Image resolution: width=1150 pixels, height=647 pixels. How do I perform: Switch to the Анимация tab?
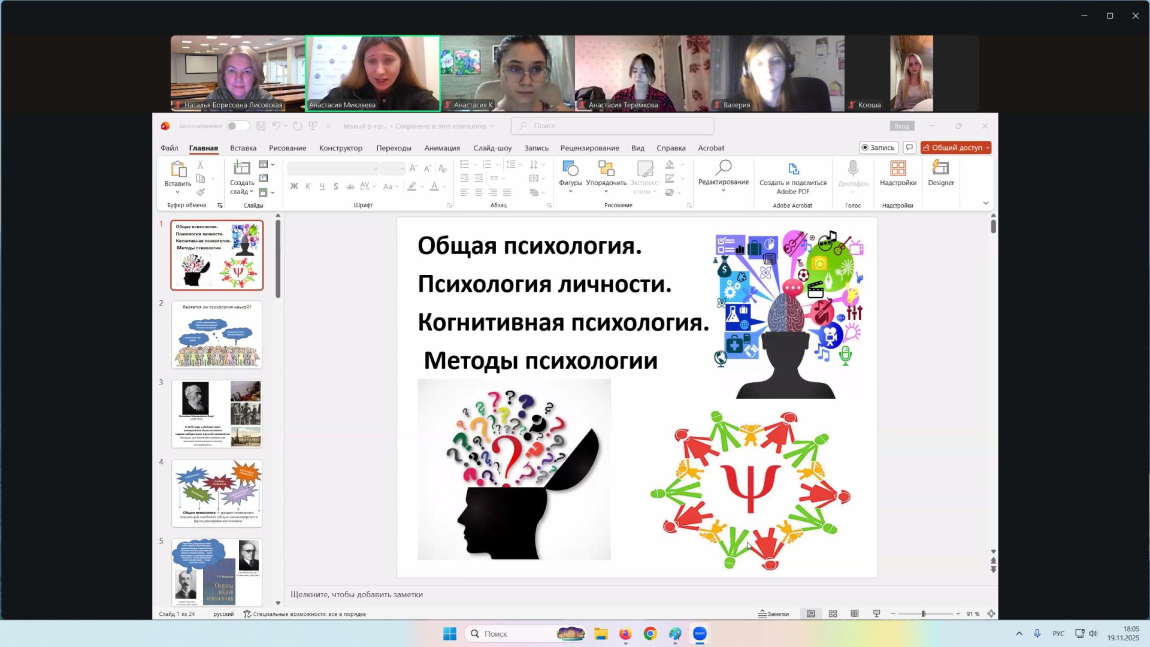pos(441,148)
